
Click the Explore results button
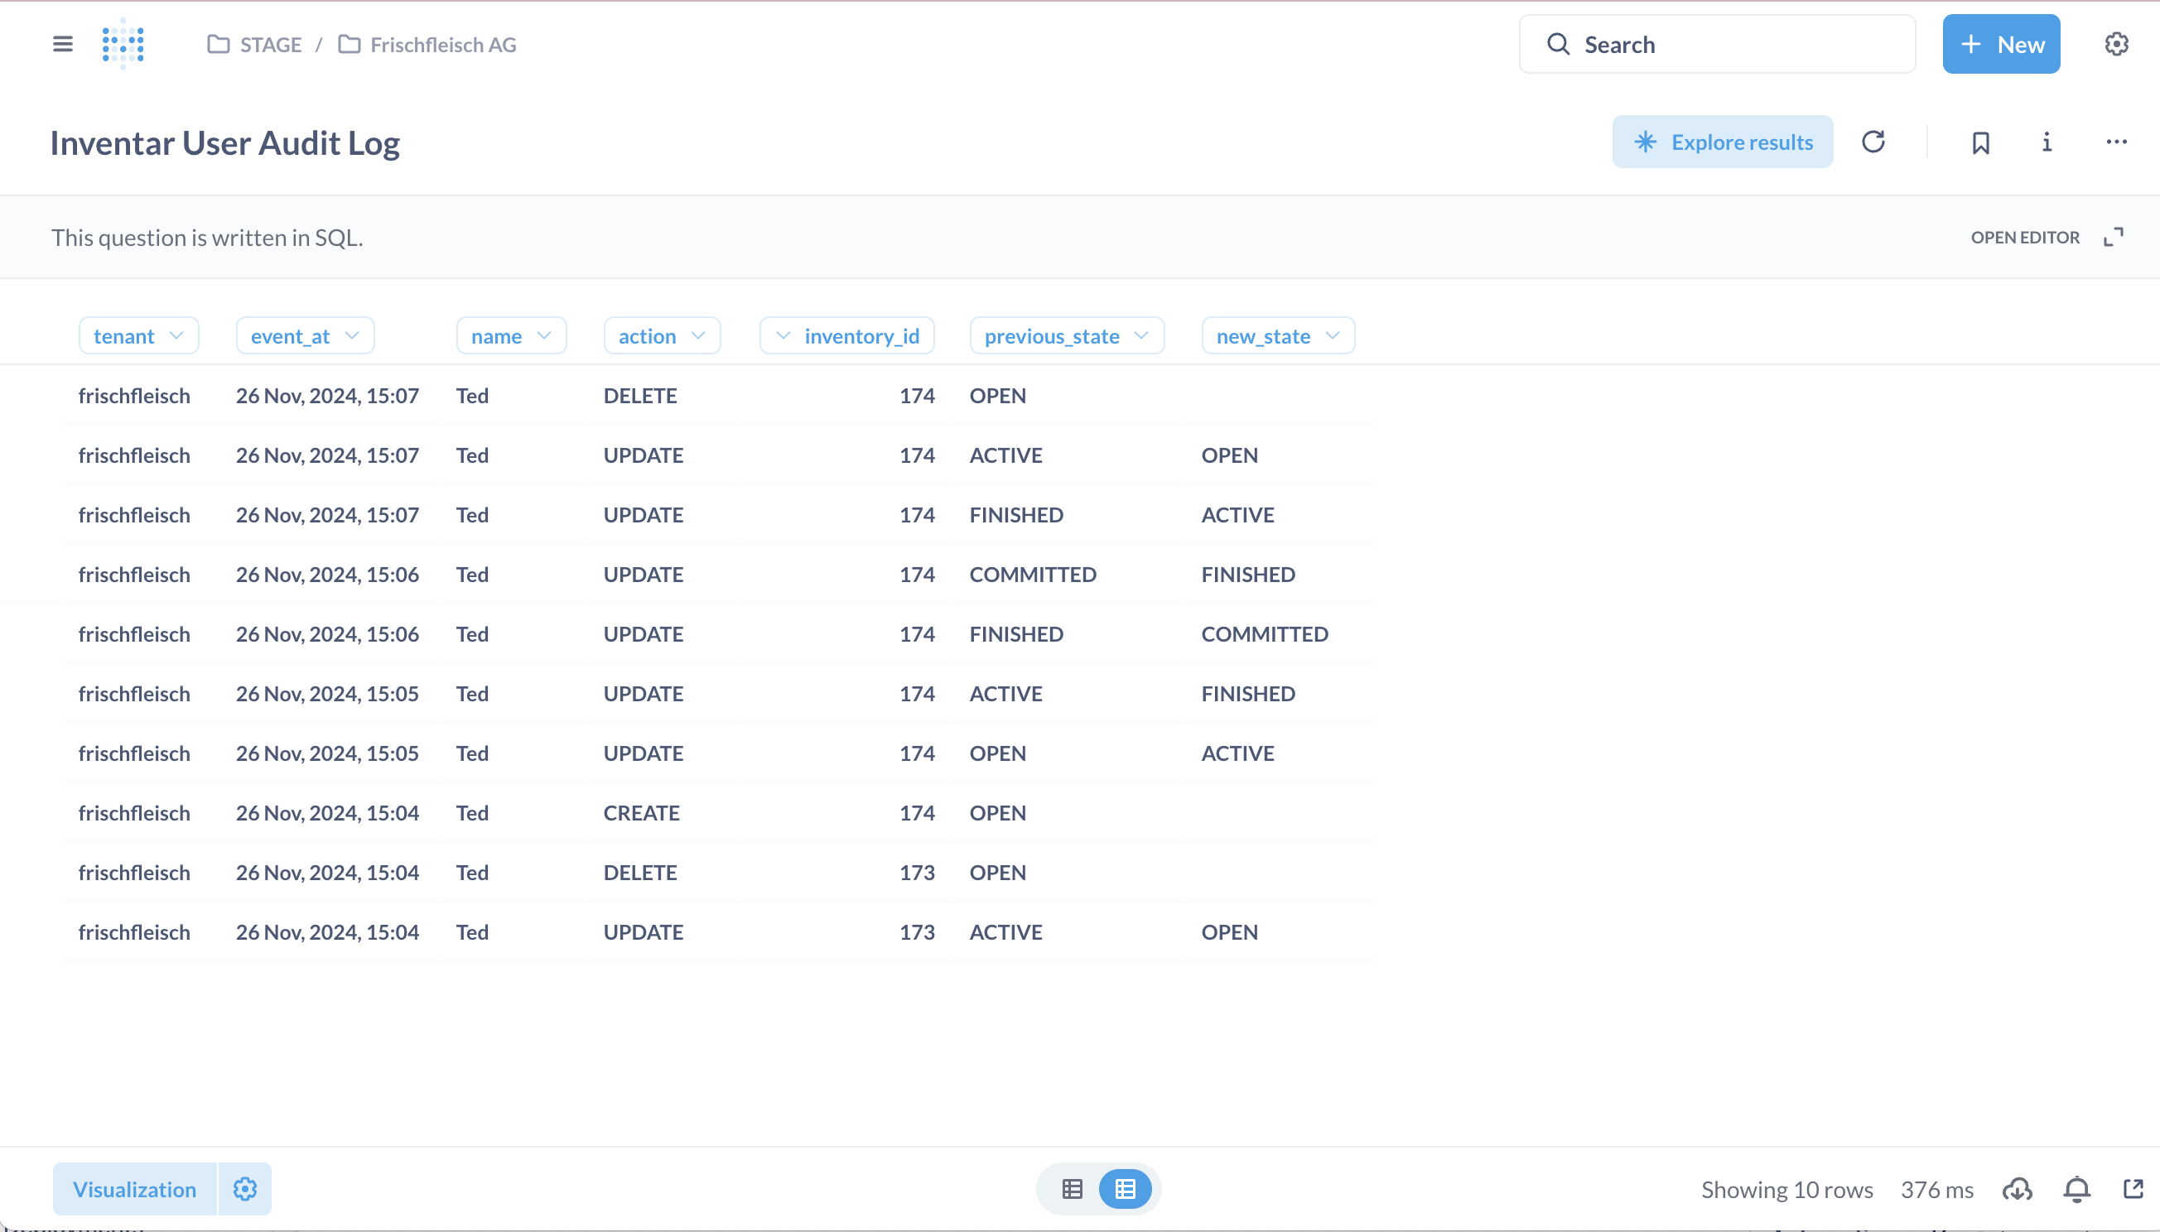click(x=1723, y=142)
